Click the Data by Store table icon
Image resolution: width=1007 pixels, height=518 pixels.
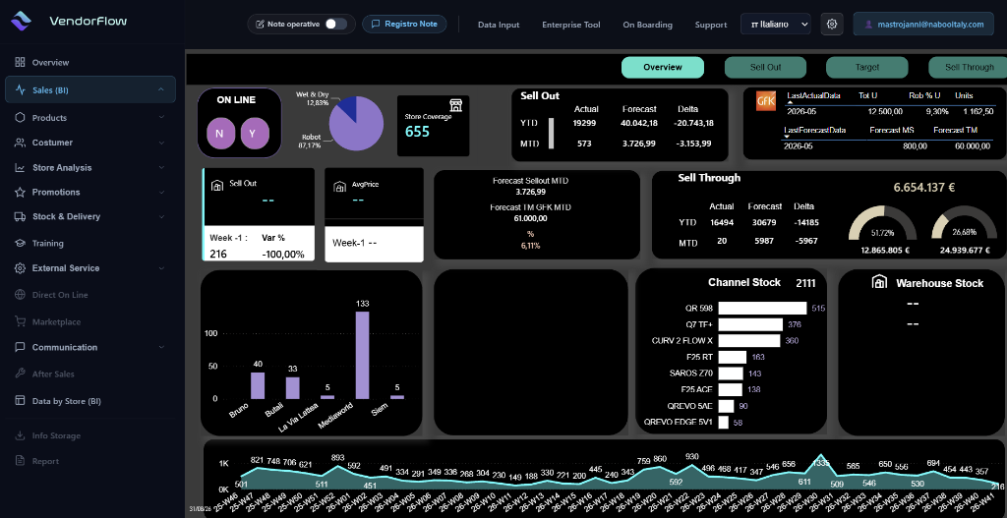click(20, 400)
